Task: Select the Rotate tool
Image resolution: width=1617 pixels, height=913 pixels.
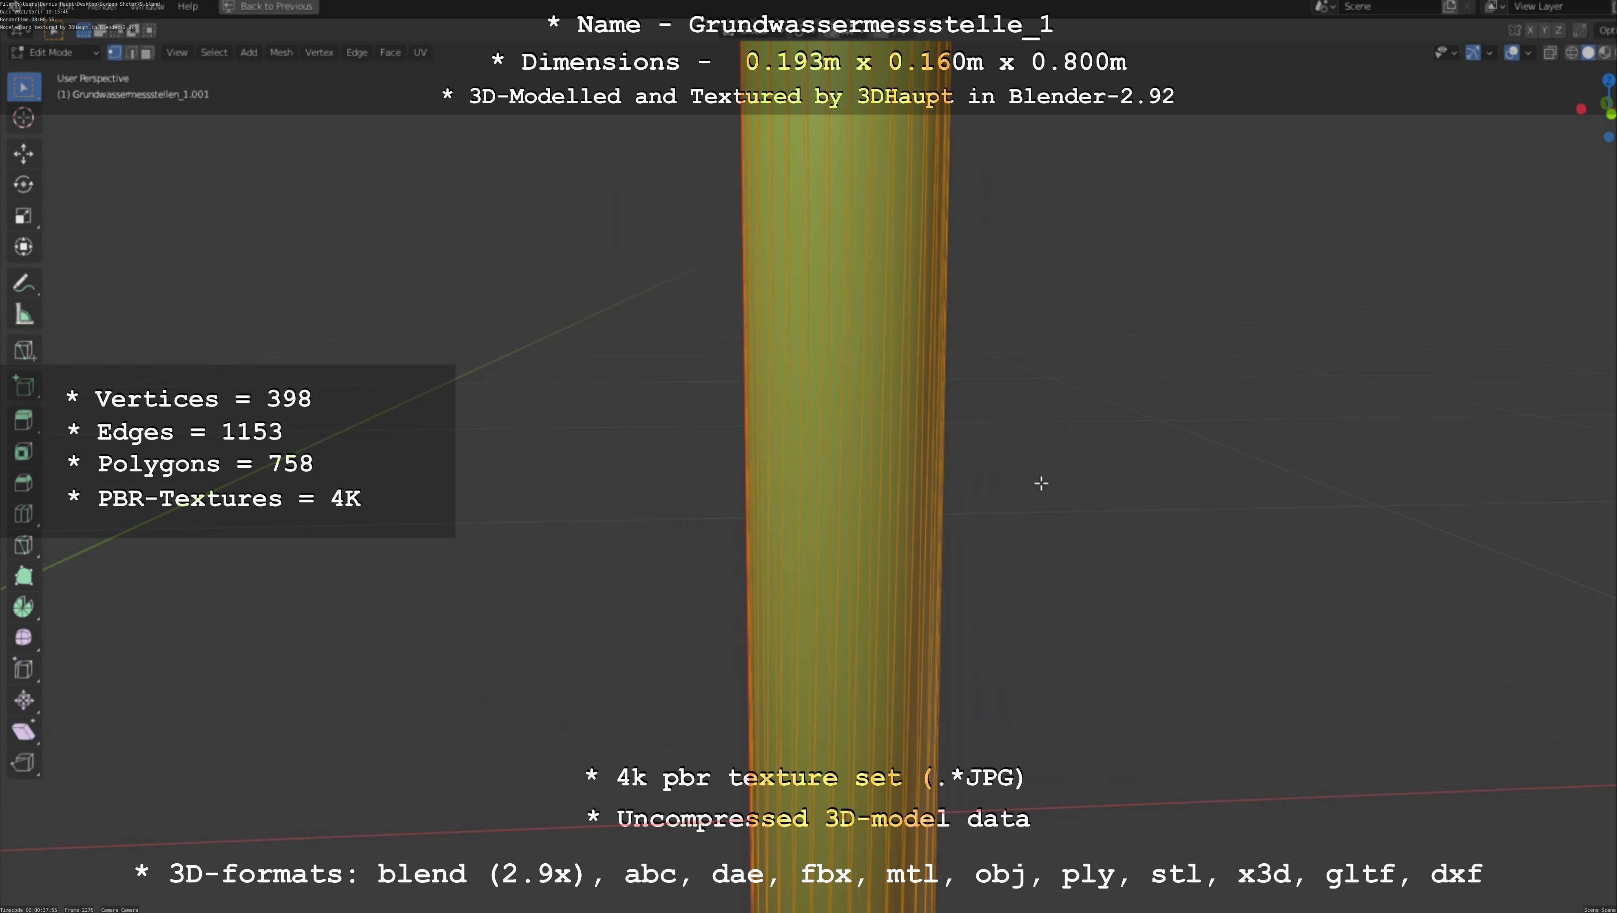Action: tap(24, 184)
